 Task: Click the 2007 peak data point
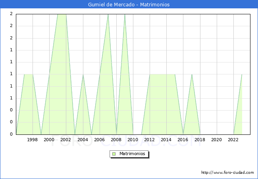click(108, 14)
